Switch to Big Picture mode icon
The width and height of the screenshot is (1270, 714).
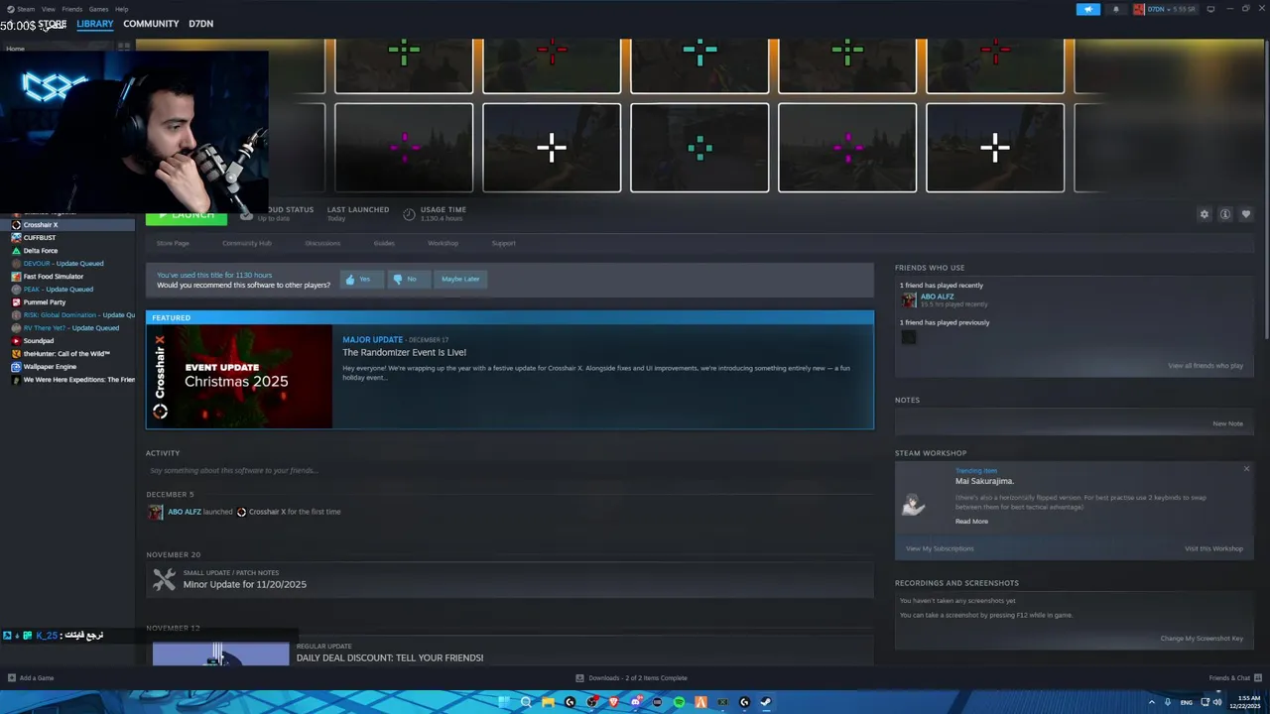click(x=1210, y=9)
